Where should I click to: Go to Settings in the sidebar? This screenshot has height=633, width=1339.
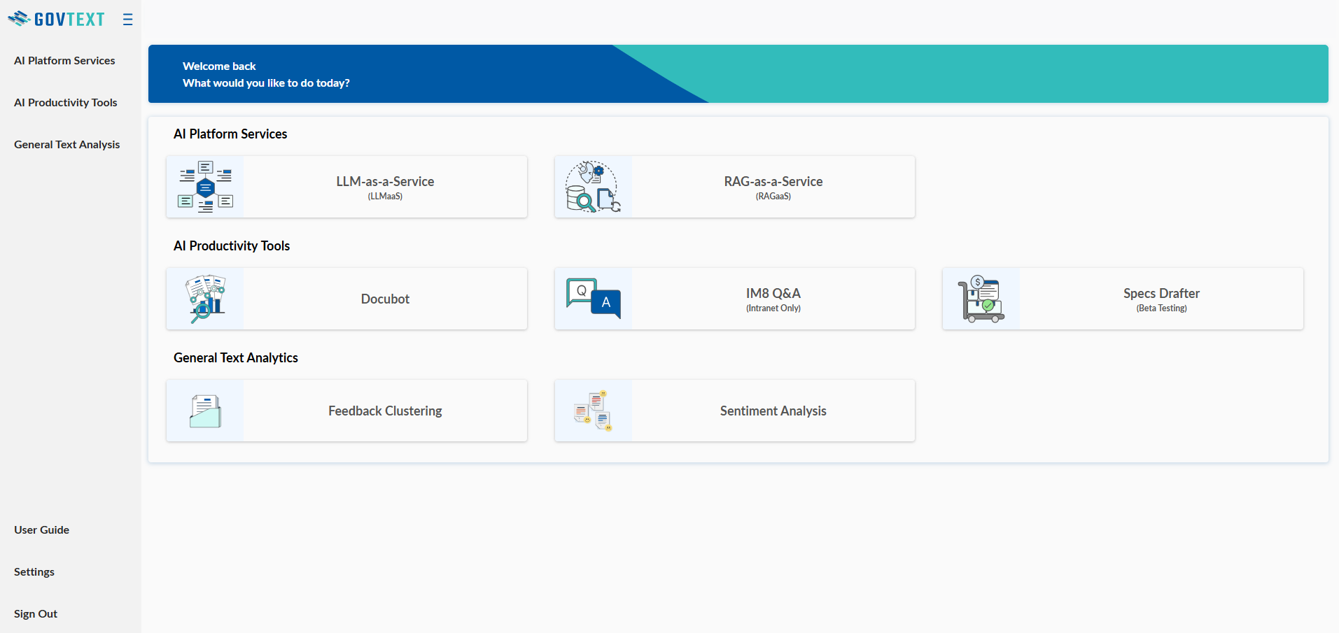click(34, 572)
